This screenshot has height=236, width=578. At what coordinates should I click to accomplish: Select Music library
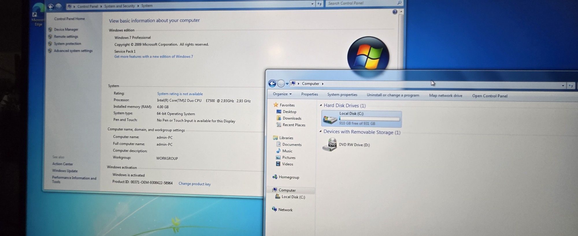pos(287,151)
